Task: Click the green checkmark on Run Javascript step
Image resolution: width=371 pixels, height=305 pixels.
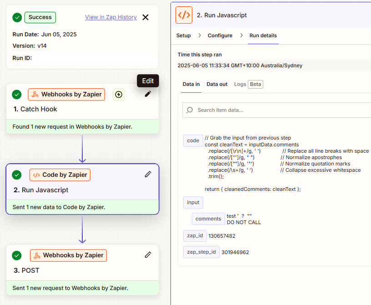Action: tap(16, 175)
